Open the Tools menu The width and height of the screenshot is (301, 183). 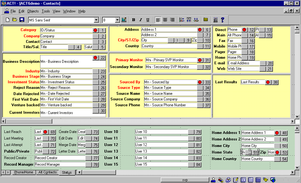click(x=46, y=11)
